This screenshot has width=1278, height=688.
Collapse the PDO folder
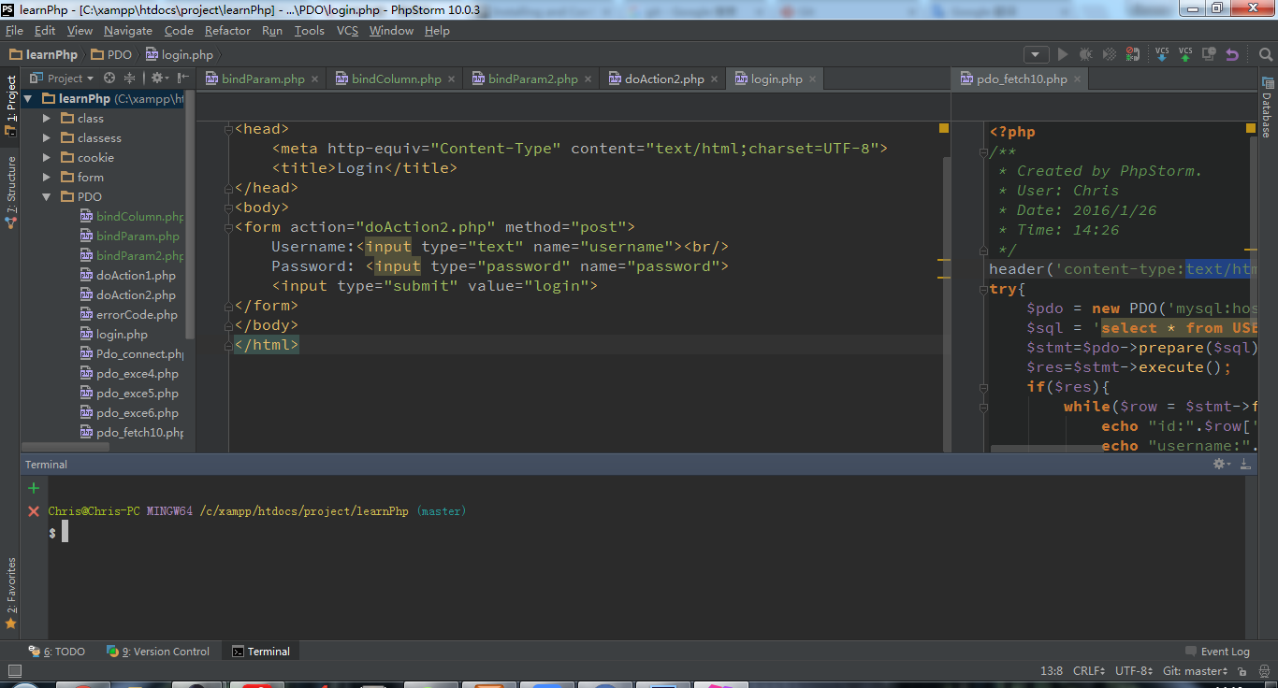coord(47,196)
